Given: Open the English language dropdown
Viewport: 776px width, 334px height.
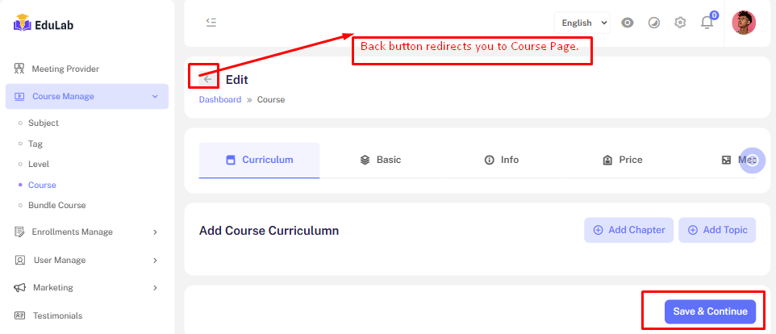Looking at the screenshot, I should pyautogui.click(x=582, y=23).
